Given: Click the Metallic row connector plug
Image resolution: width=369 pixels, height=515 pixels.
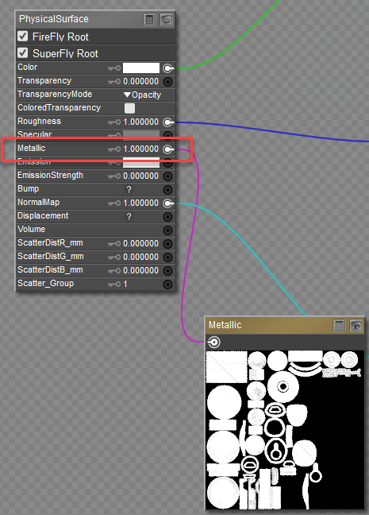Looking at the screenshot, I should (168, 149).
